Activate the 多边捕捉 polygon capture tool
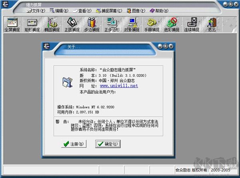The height and width of the screenshot is (178, 240). point(92,25)
